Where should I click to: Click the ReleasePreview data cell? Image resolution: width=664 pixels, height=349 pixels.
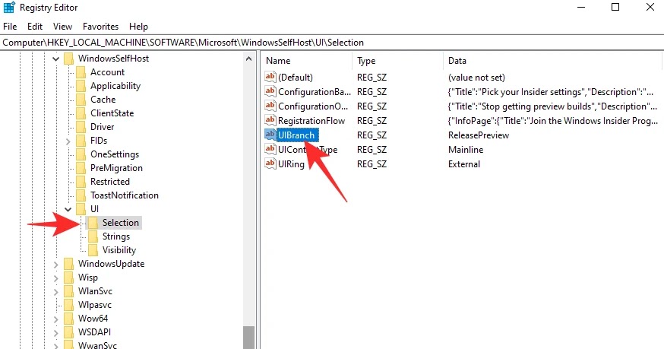(479, 135)
